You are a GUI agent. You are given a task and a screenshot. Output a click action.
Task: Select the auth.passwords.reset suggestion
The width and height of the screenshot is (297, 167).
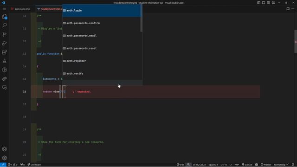[102, 48]
